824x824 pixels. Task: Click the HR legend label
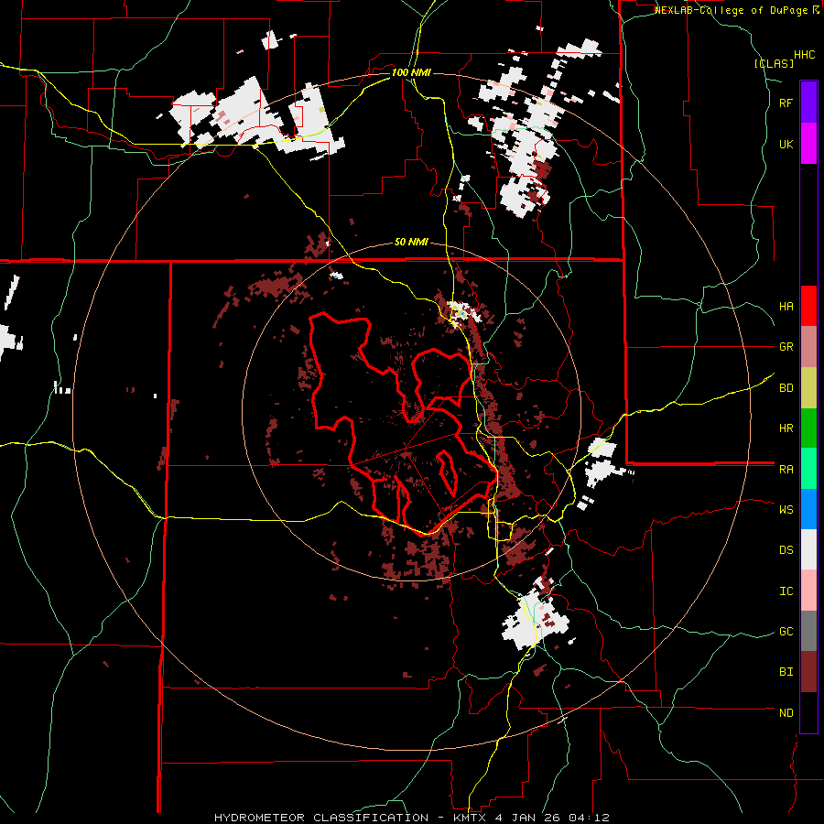pyautogui.click(x=786, y=428)
